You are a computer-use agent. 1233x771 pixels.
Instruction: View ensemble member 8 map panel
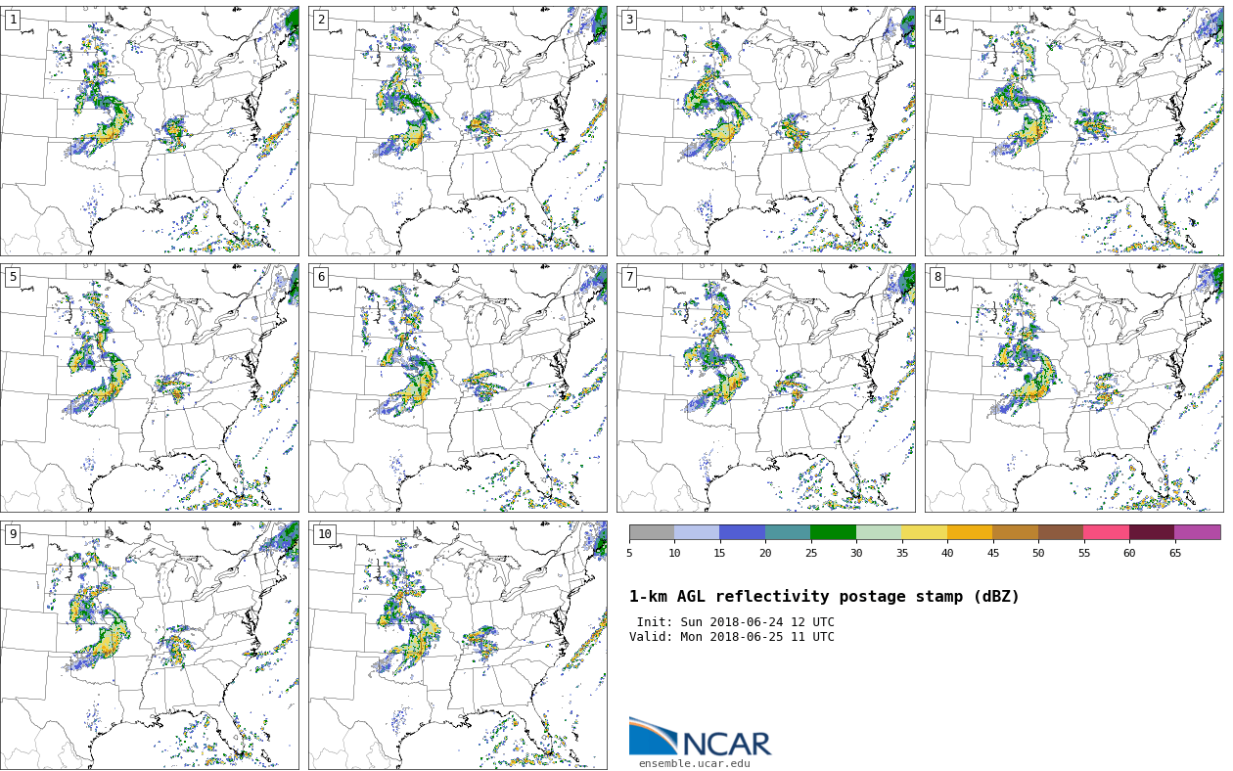point(1074,387)
